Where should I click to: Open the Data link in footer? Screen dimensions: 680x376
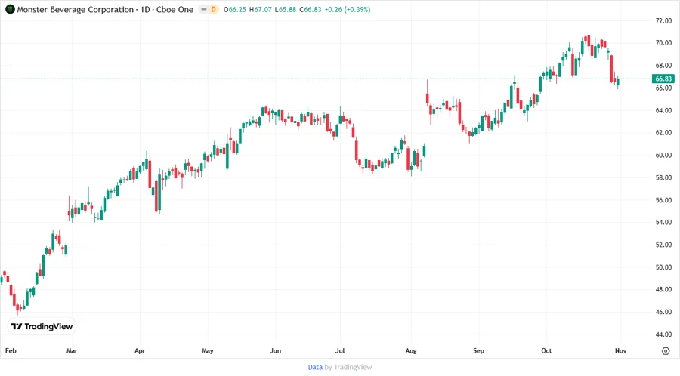point(315,367)
